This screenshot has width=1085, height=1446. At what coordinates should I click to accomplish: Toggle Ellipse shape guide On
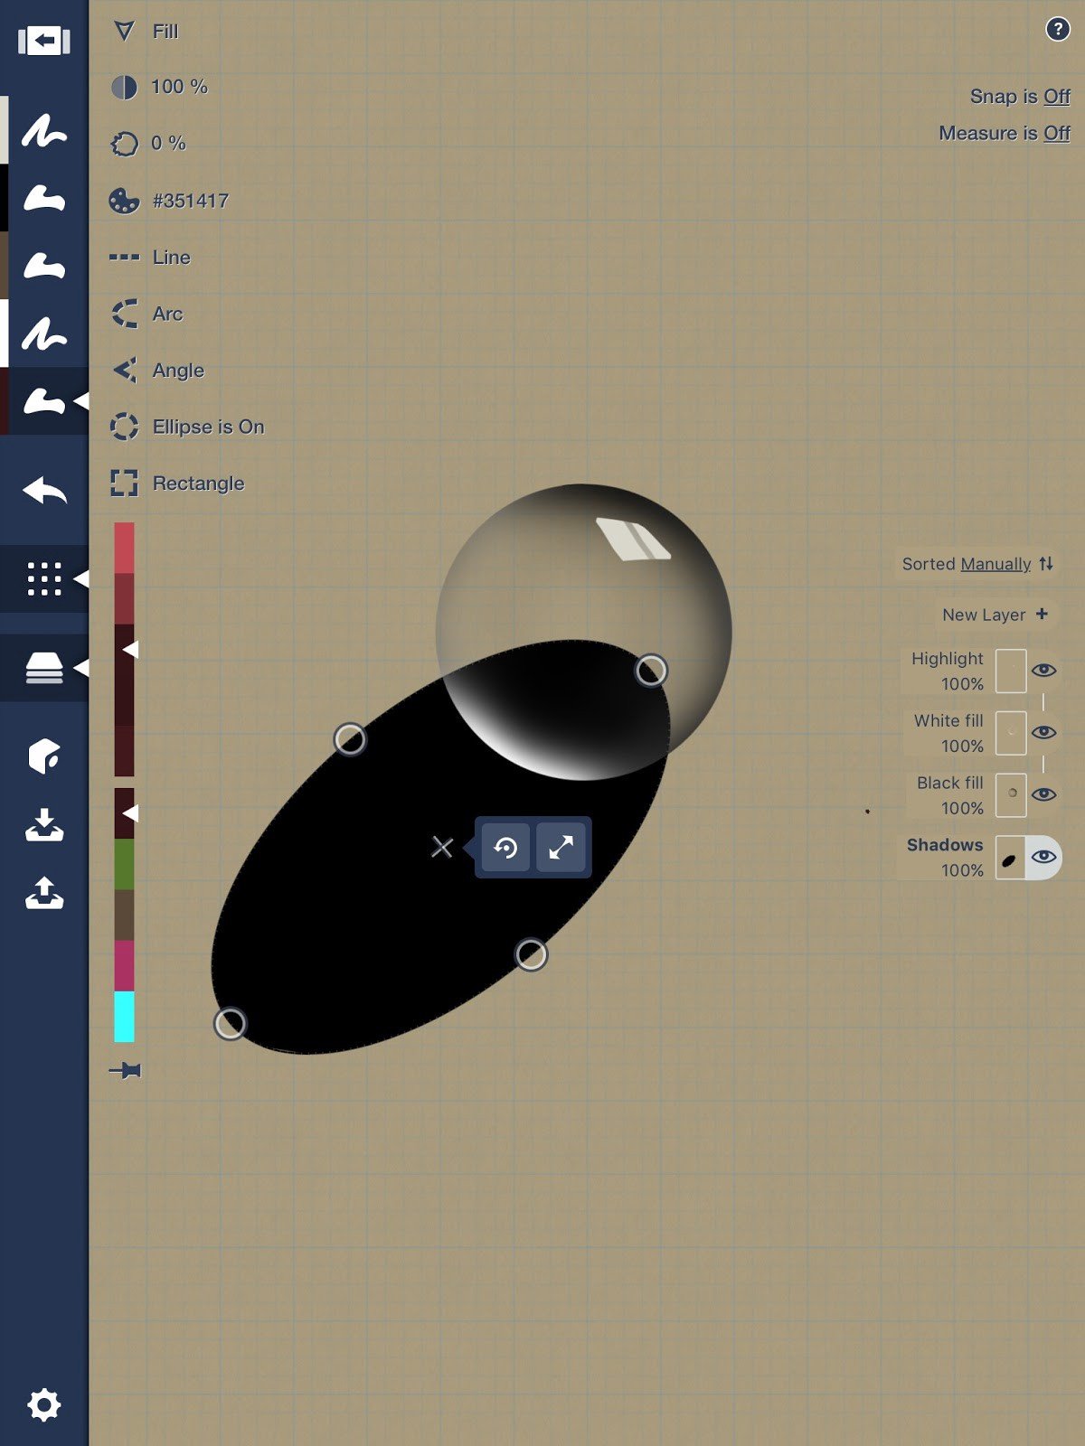(x=187, y=427)
